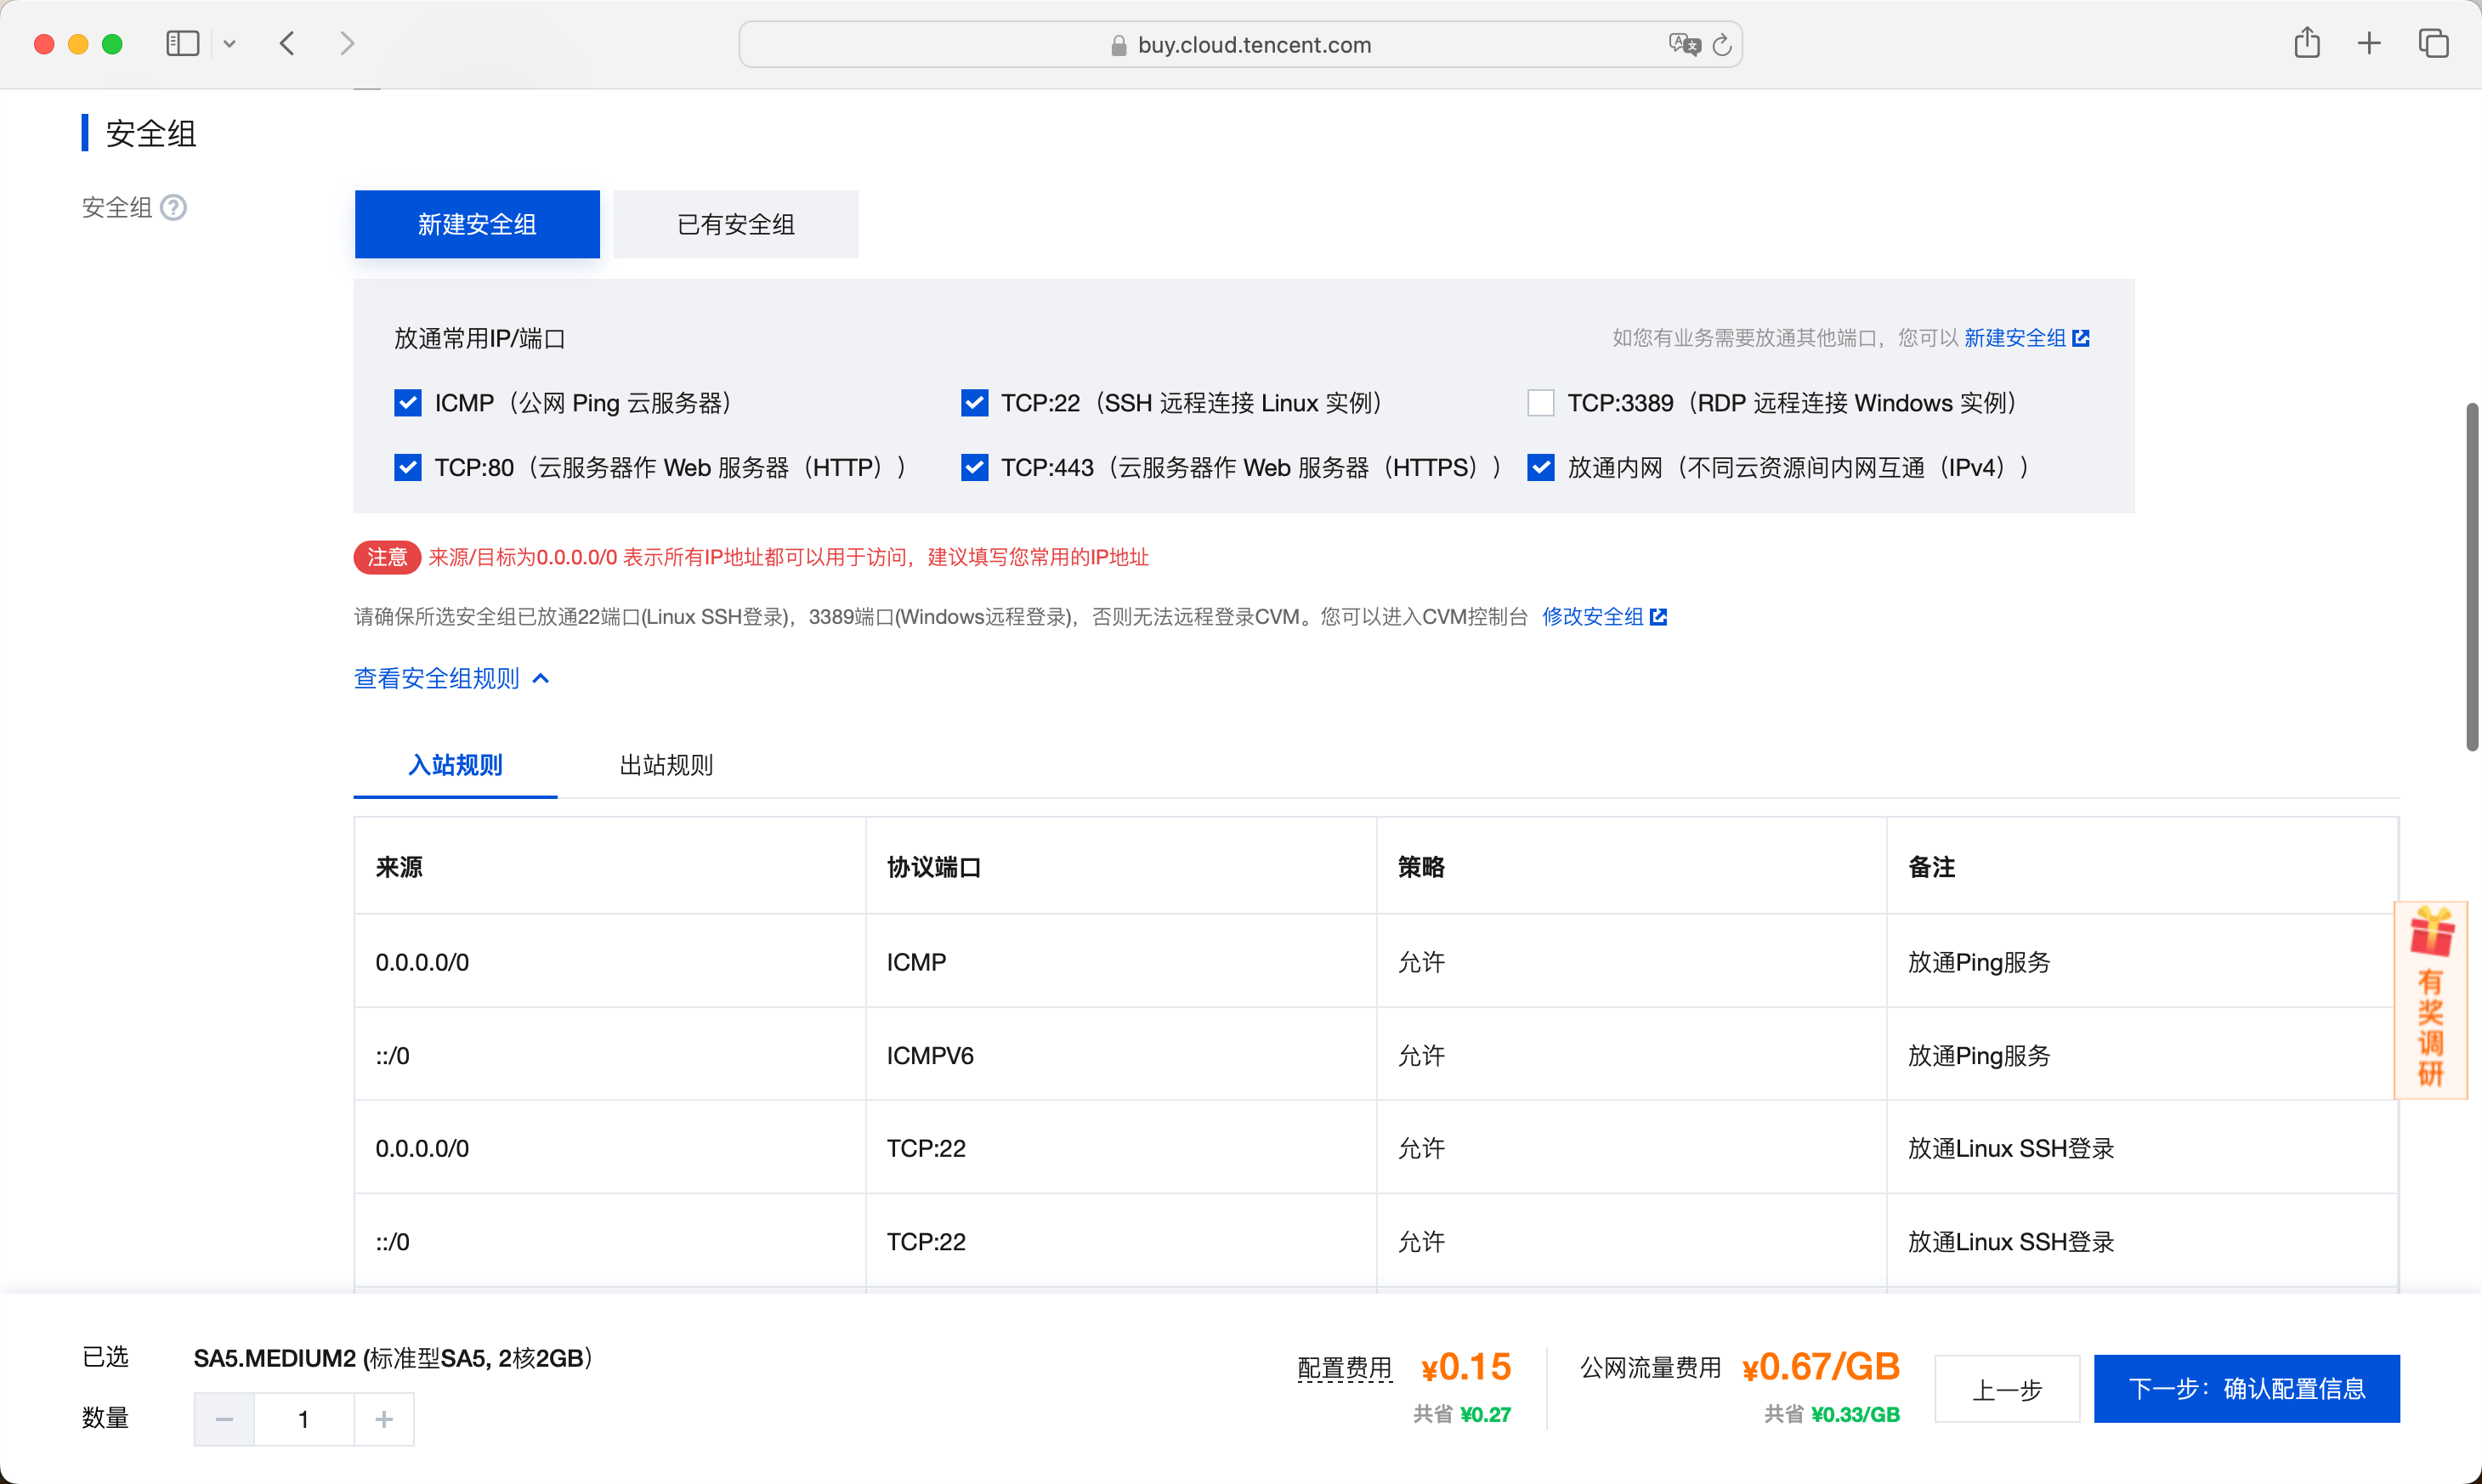Increase instance quantity with plus stepper
Image resolution: width=2482 pixels, height=1484 pixels.
(383, 1418)
